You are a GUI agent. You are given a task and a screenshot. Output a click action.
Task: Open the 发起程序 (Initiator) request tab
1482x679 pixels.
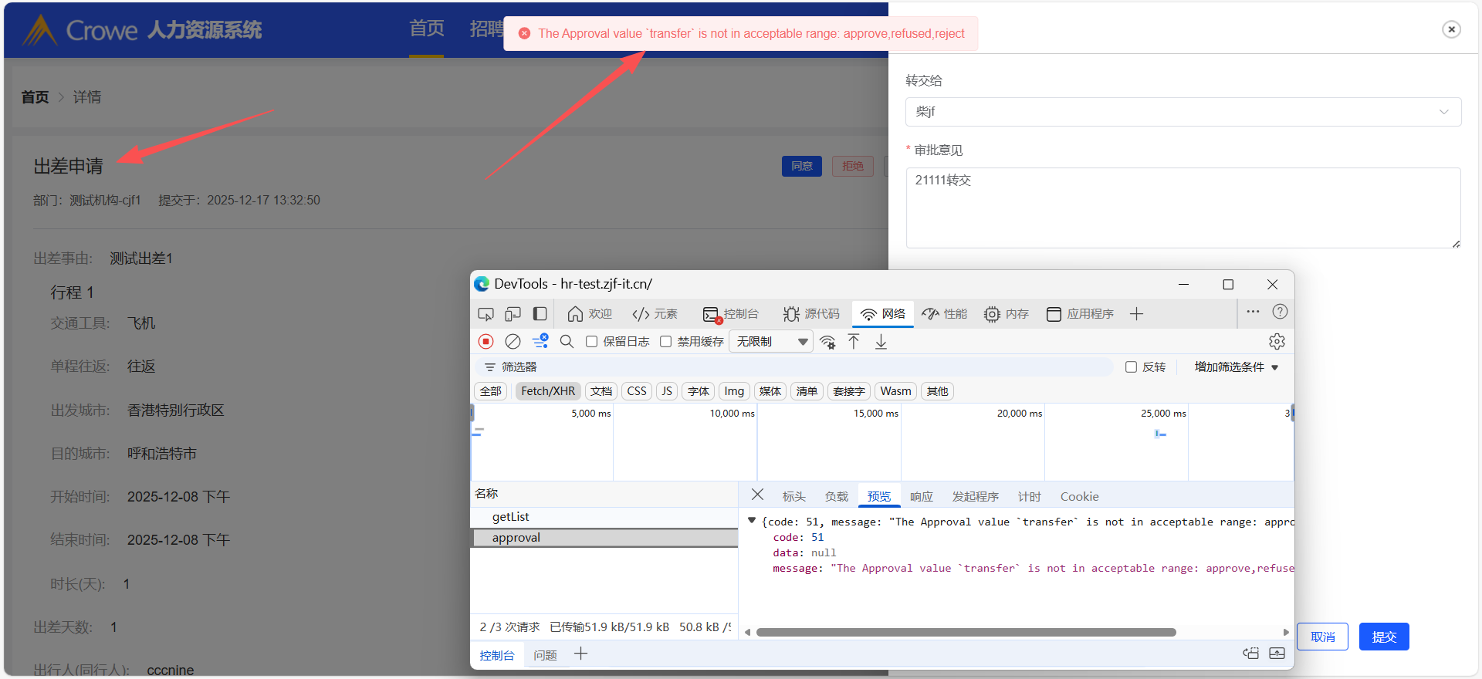pos(976,497)
